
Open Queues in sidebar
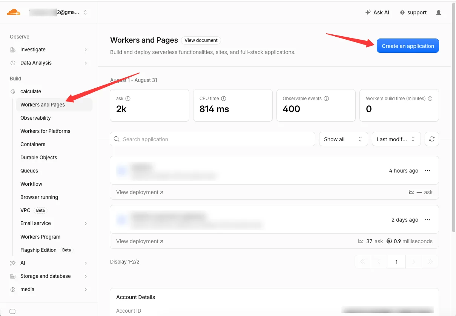29,171
